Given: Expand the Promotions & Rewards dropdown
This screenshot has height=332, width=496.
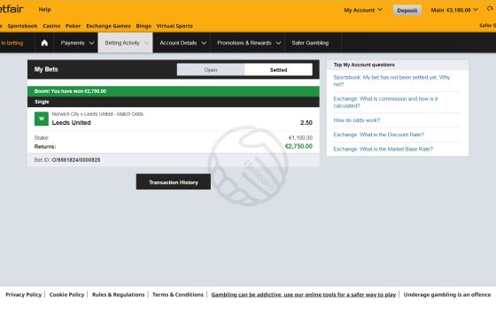Looking at the screenshot, I should [249, 42].
